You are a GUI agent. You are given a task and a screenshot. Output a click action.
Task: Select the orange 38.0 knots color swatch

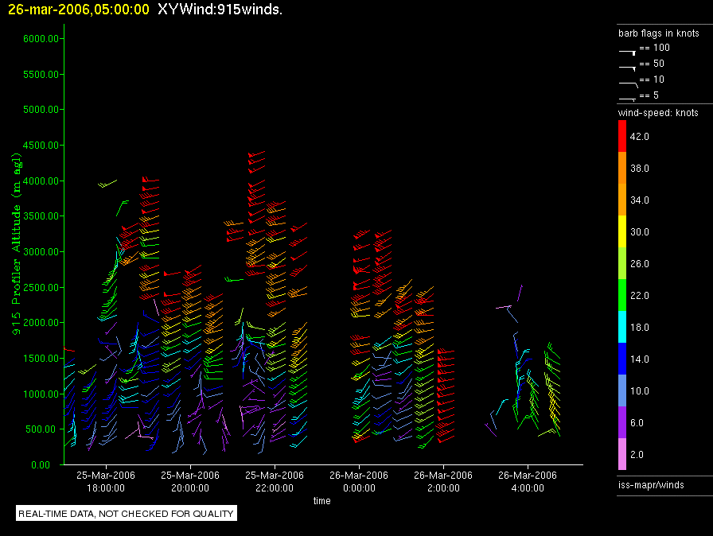(x=623, y=169)
